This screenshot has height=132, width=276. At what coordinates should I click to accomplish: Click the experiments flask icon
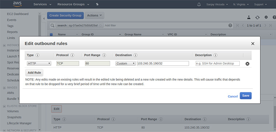[248, 17]
